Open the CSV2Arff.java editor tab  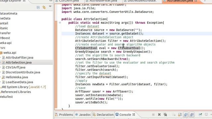click(69, 1)
